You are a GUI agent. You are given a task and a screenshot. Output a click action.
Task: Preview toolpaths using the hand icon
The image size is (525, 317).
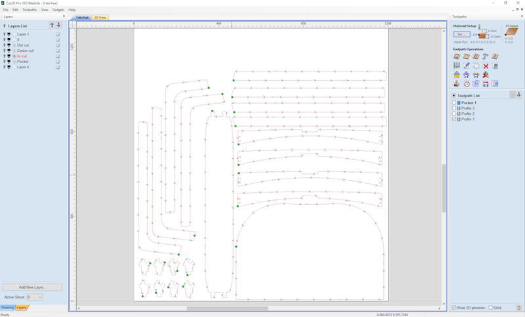(x=457, y=84)
